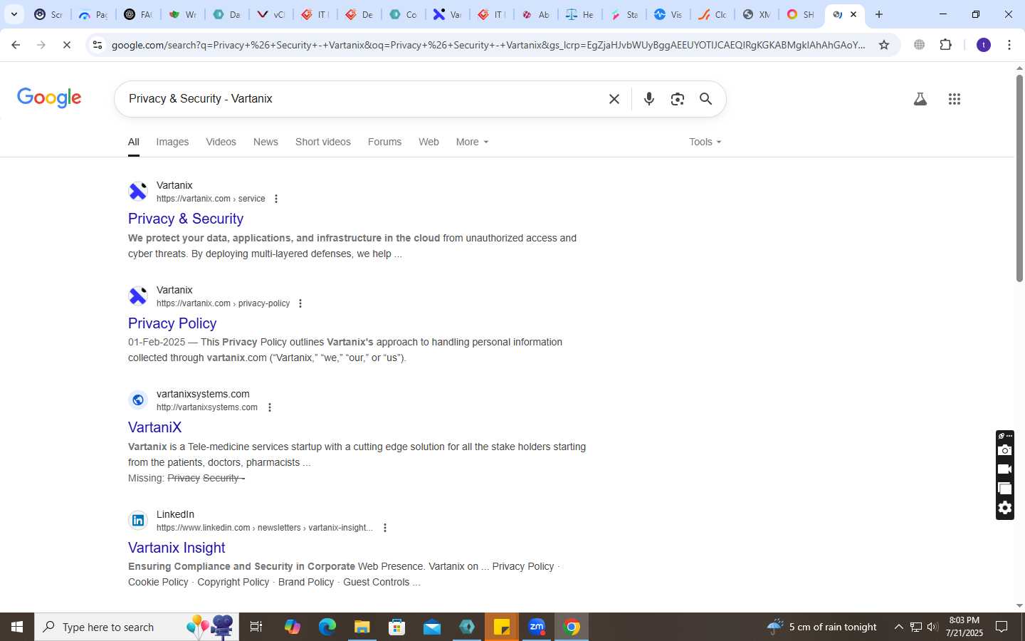Open Task View in the taskbar
The width and height of the screenshot is (1025, 641).
click(x=256, y=627)
